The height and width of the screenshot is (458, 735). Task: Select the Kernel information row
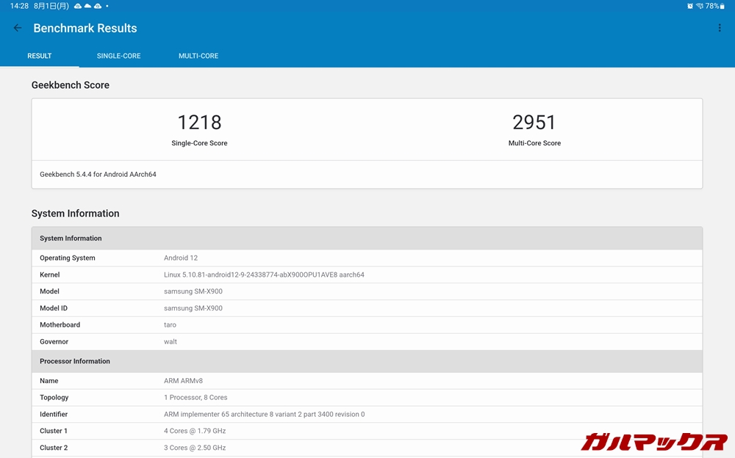tap(366, 275)
